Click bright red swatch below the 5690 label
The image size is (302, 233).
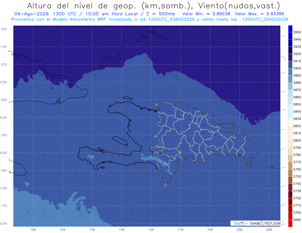(290, 223)
